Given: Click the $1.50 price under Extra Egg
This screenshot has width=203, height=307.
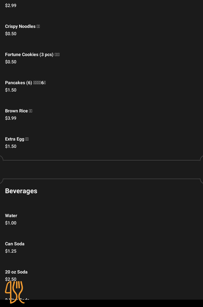Looking at the screenshot, I should click(11, 146).
